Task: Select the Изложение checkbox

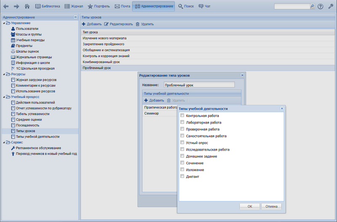Action: coord(182,169)
